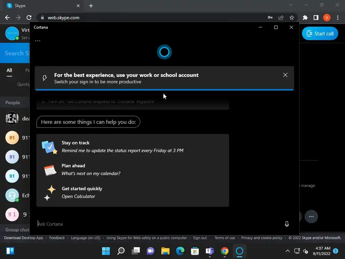Viewport: 345px width, 259px height.
Task: Click the Feedback link
Action: (57, 238)
